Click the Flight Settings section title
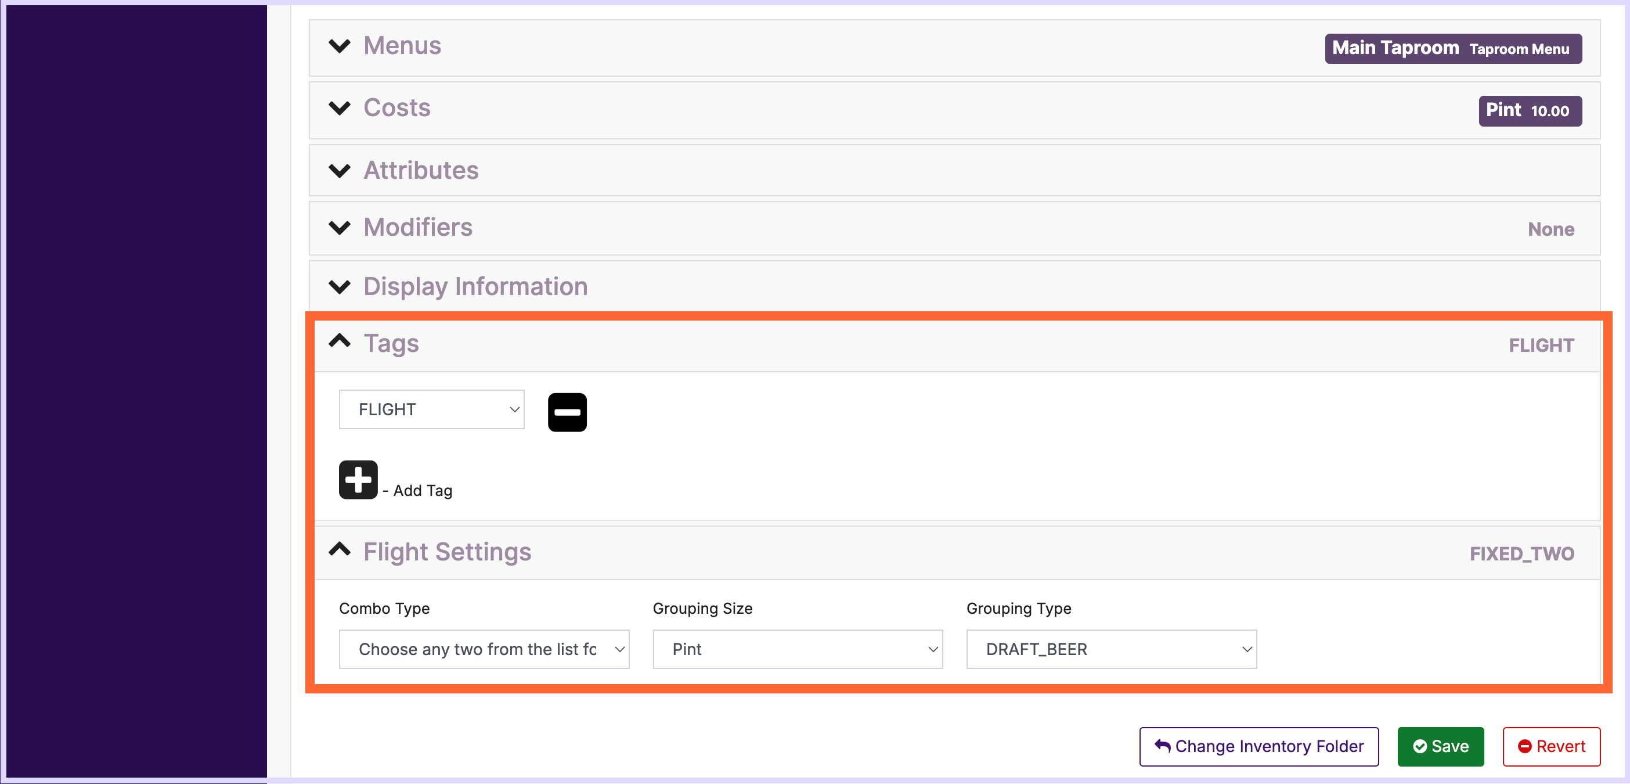1630x784 pixels. [447, 552]
